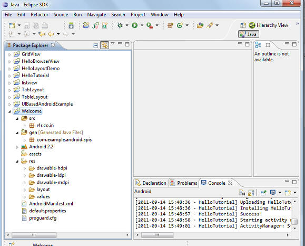The height and width of the screenshot is (246, 305).
Task: Click the New Android Test Project icon
Action: [x=95, y=25]
